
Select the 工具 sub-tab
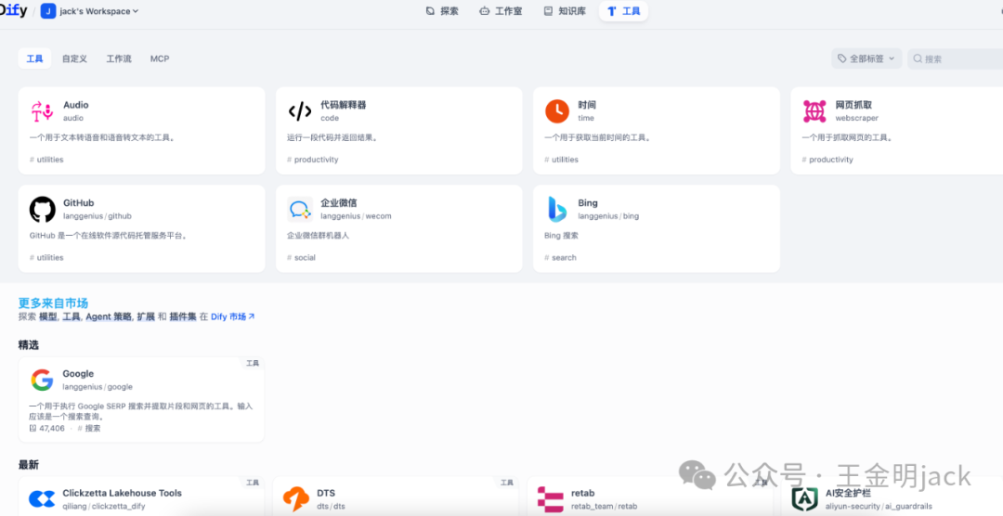[34, 58]
